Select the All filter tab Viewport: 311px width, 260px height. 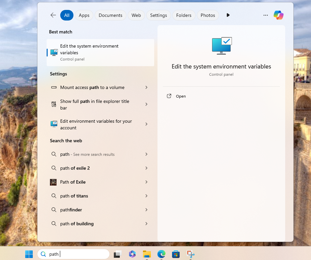click(x=67, y=15)
